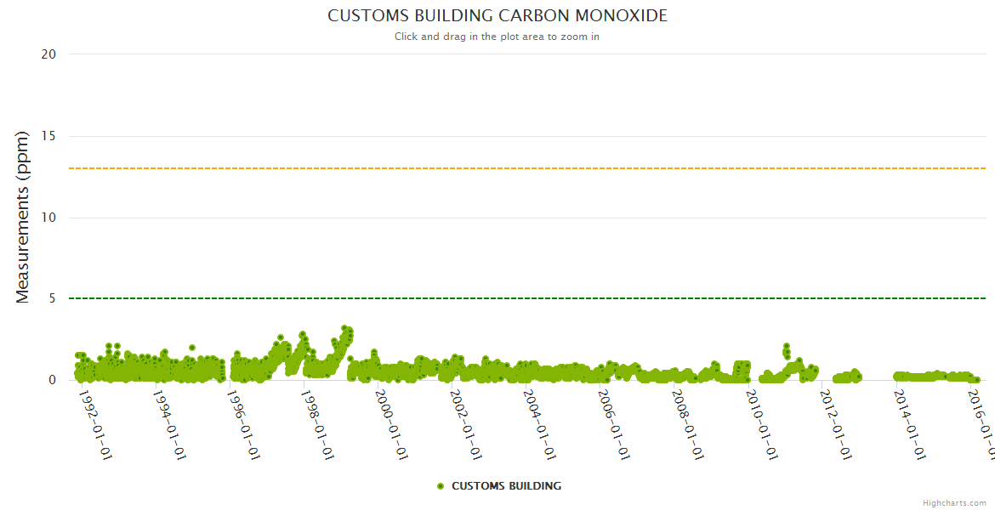Select the Measurements (ppm) y-axis title
The height and width of the screenshot is (510, 995).
coord(23,217)
